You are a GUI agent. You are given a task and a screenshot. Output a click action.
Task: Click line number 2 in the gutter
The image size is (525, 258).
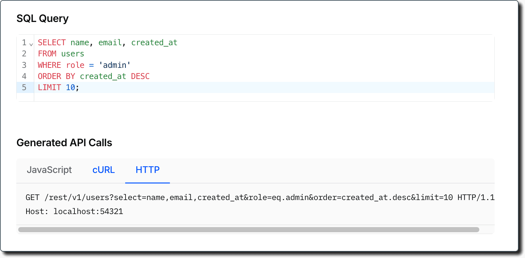pos(24,54)
